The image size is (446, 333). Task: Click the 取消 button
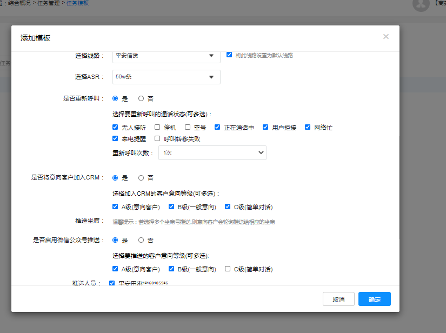[x=338, y=299]
